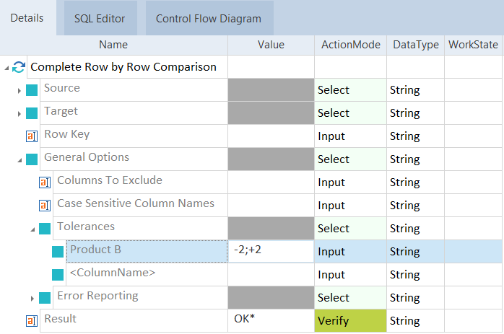
Task: Expand the Error Reporting node
Action: tap(32, 298)
